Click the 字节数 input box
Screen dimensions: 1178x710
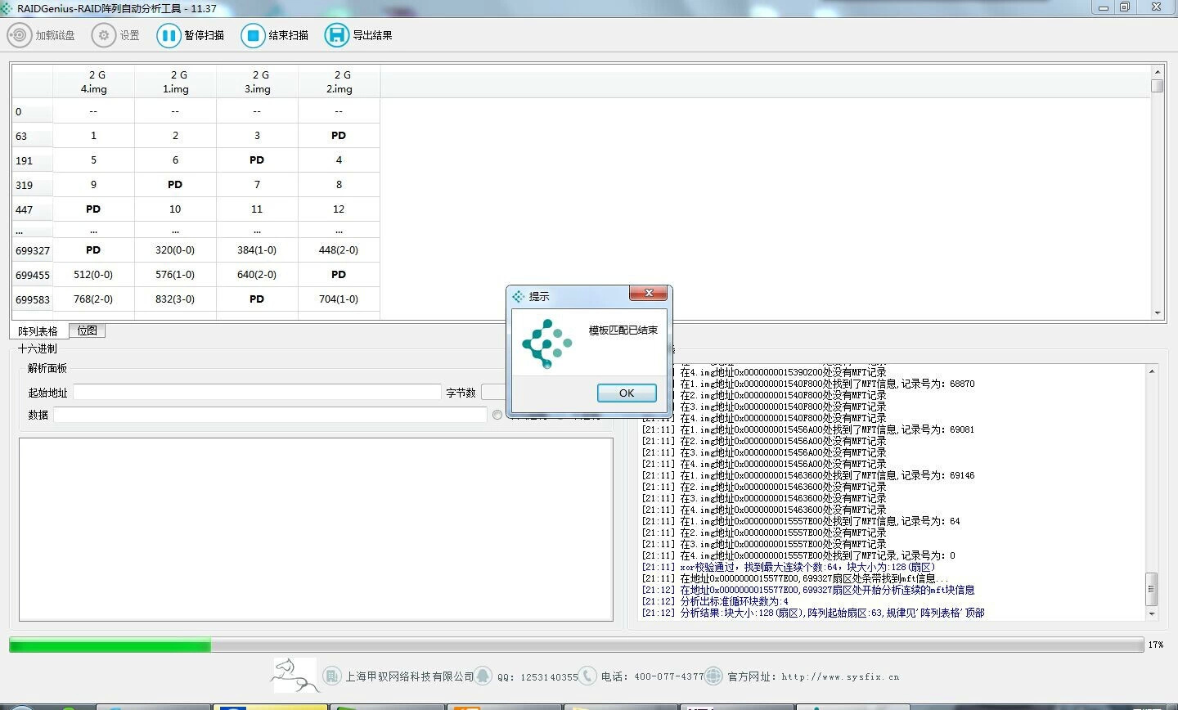[493, 393]
